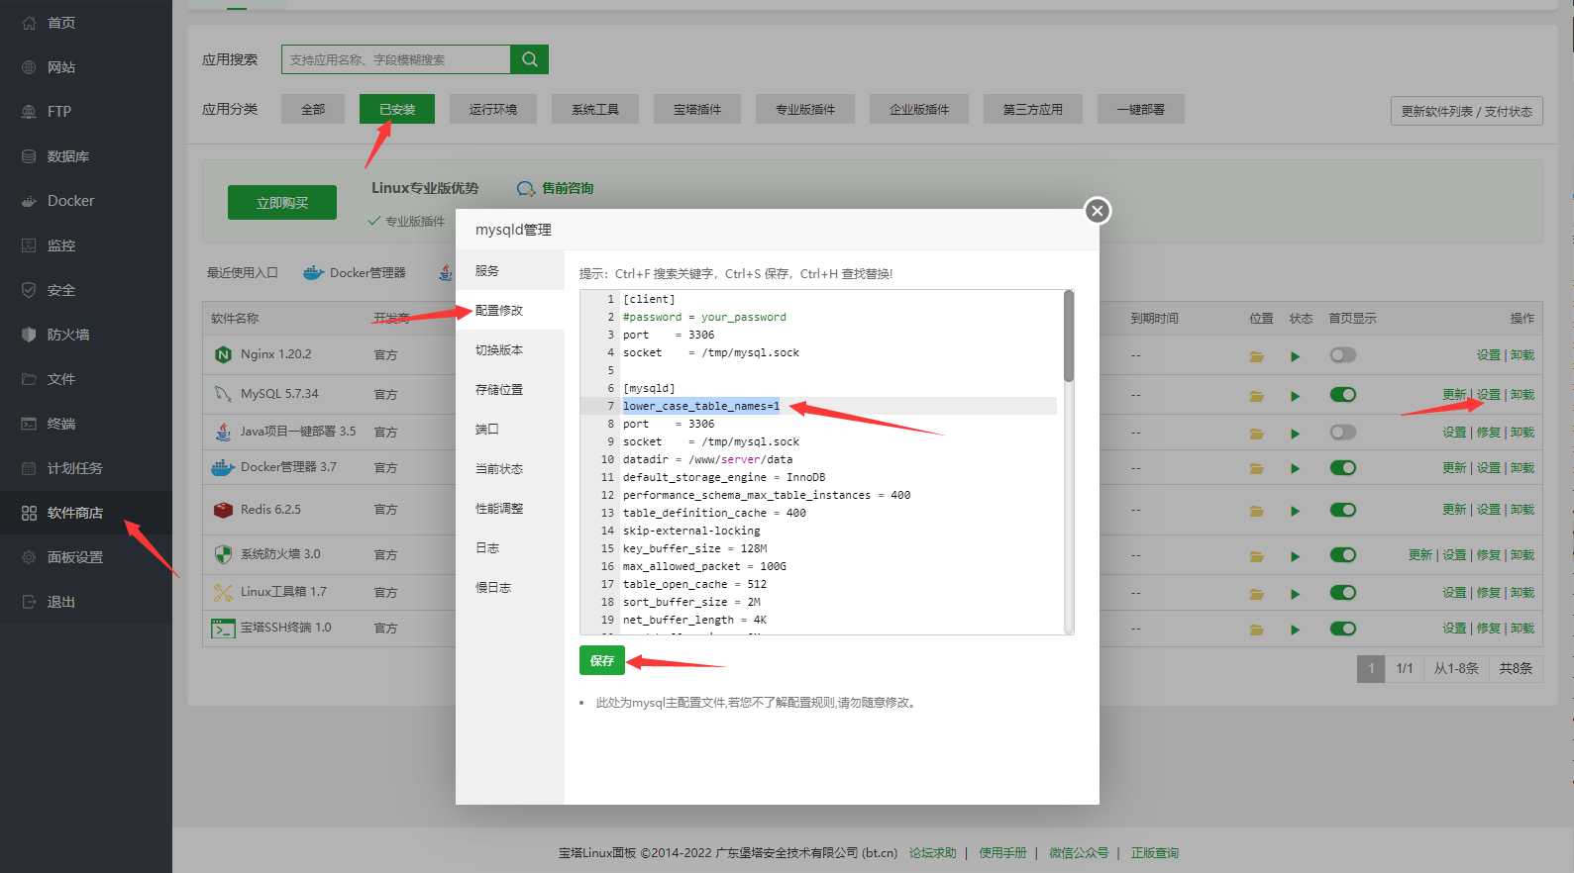Open Docker in the left sidebar
Image resolution: width=1574 pixels, height=873 pixels.
pyautogui.click(x=70, y=201)
